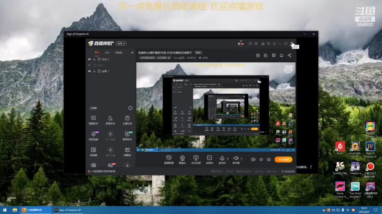Click the taskbar clock showing 19:11
The height and width of the screenshot is (214, 382).
point(364,210)
